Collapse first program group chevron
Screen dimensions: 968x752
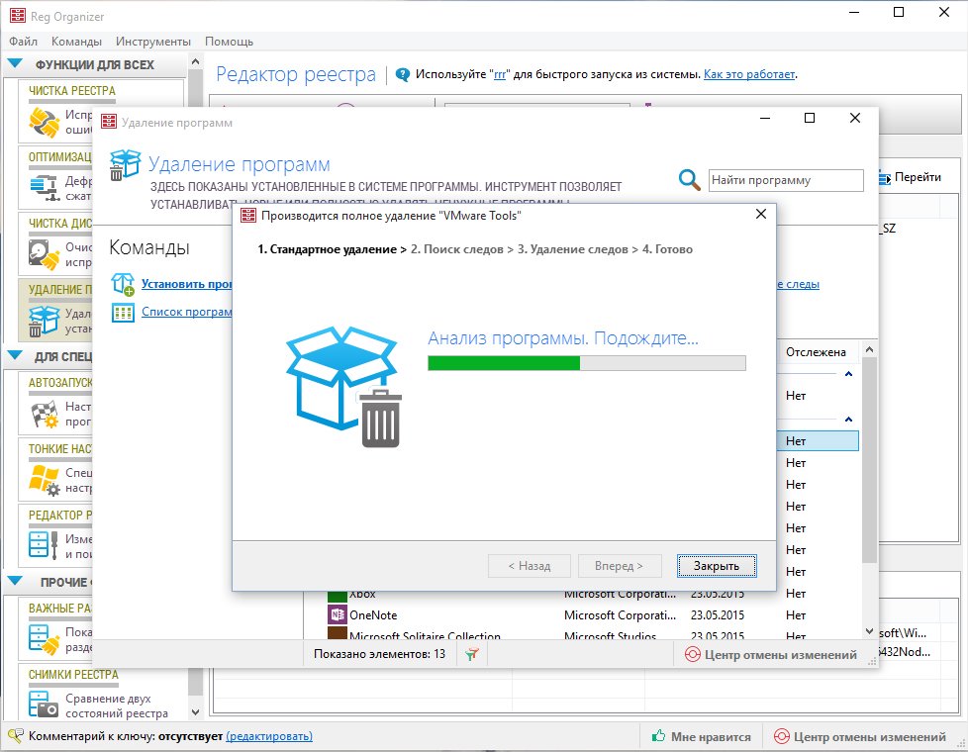[x=849, y=374]
